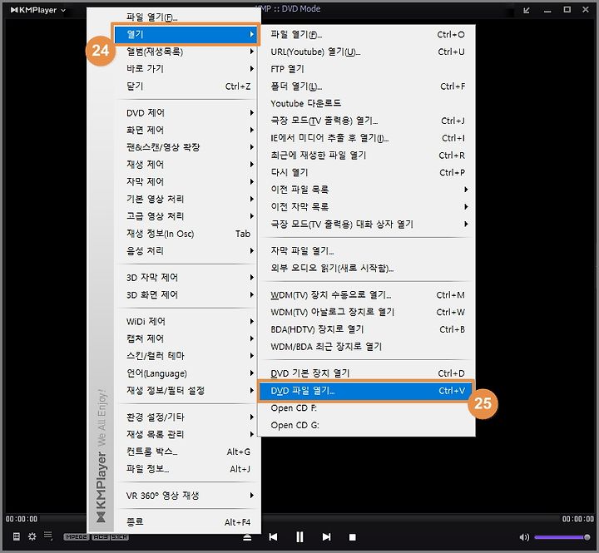This screenshot has height=553, width=599.
Task: Select Youtube 다운로드 entry
Action: point(368,103)
